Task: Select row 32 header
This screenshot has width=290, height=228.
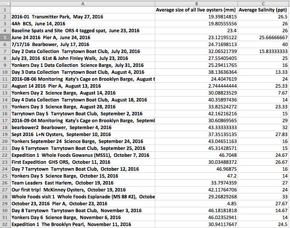Action: pos(5,225)
